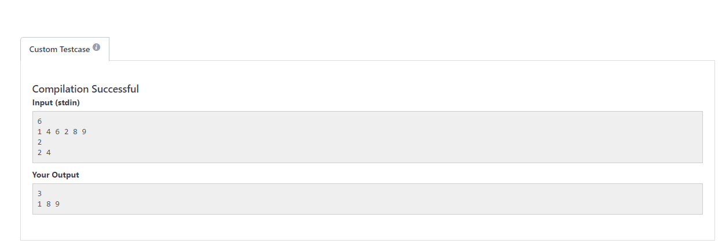
Task: Click the Compilation Successful heading
Action: [x=85, y=89]
